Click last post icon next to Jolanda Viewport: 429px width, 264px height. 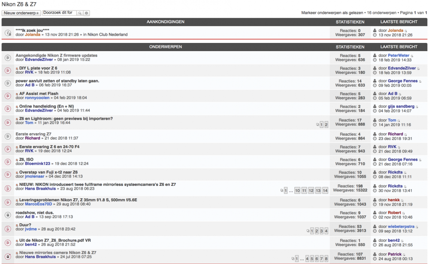tap(406, 31)
